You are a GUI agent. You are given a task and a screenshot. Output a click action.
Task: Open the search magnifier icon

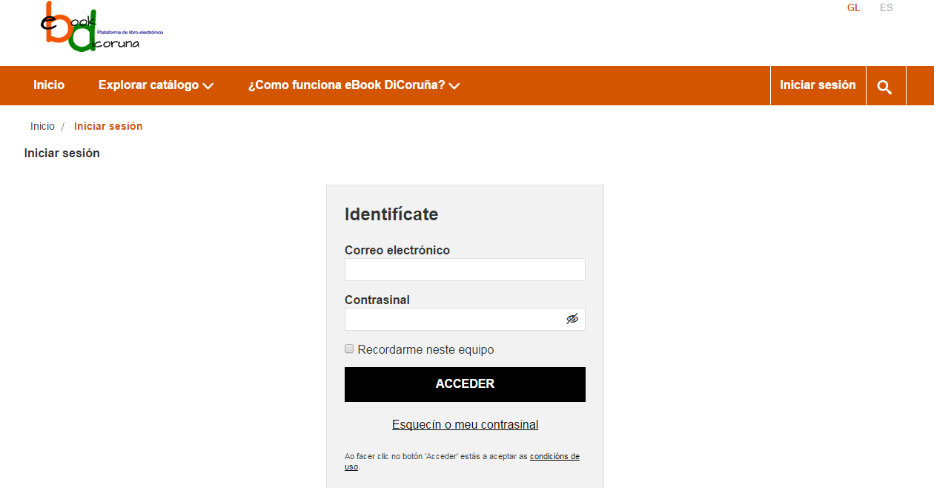pyautogui.click(x=884, y=87)
